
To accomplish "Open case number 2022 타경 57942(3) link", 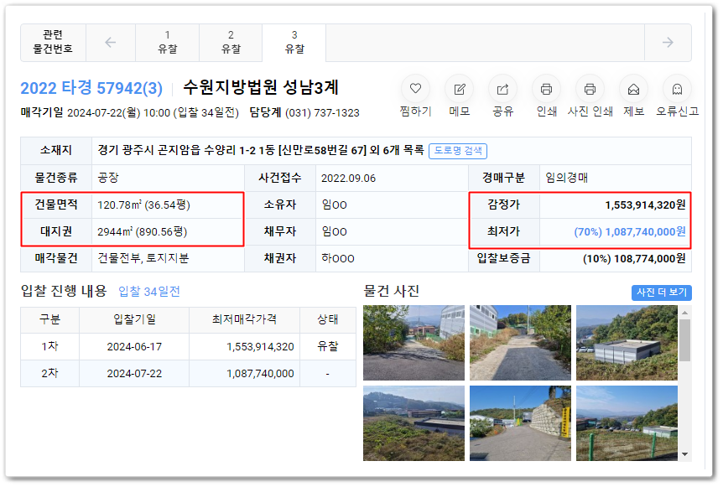I will (x=91, y=88).
